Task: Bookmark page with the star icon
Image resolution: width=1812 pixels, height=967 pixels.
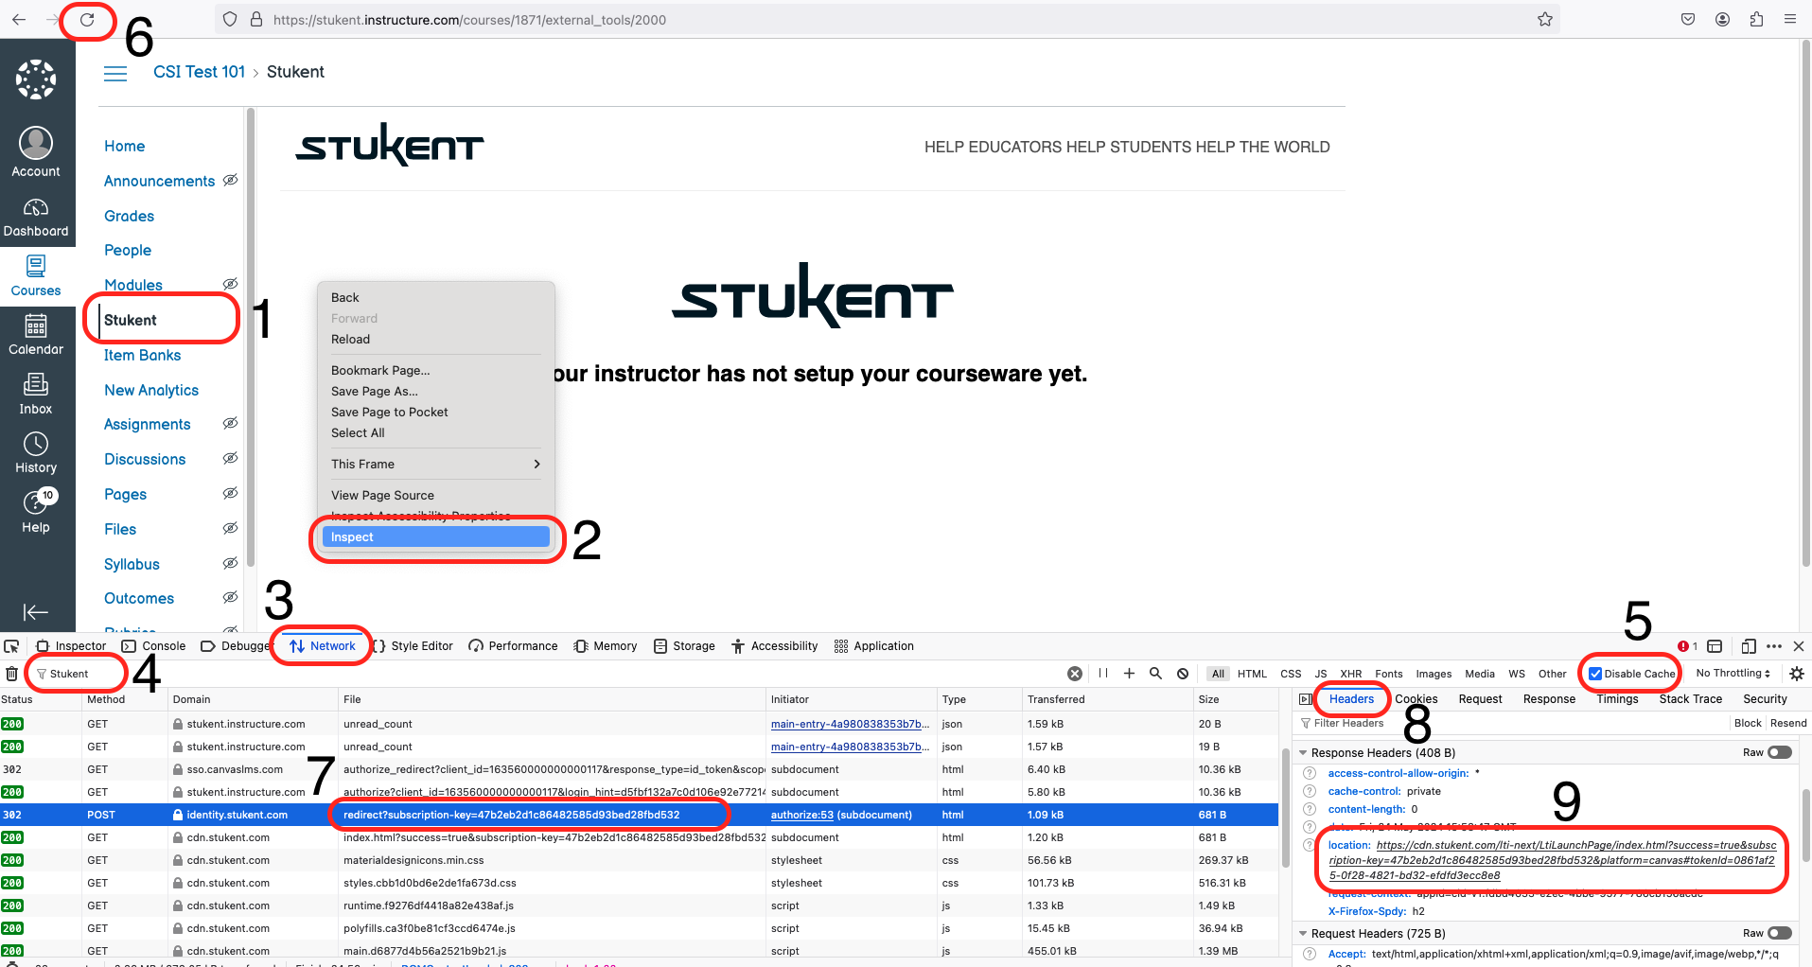Action: click(1544, 20)
